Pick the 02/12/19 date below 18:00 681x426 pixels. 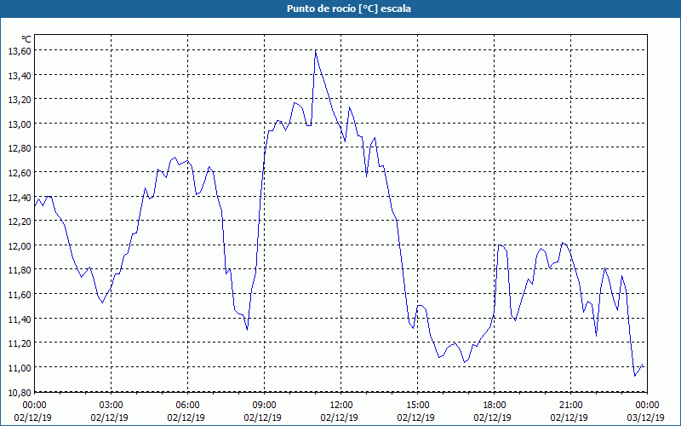pos(493,417)
